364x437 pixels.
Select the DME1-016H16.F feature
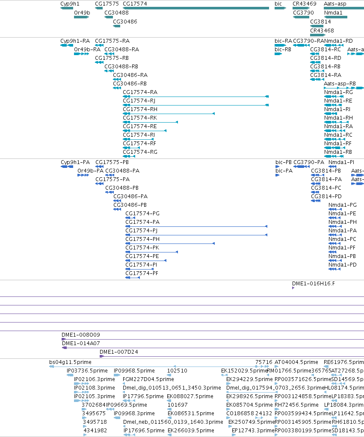click(x=314, y=284)
